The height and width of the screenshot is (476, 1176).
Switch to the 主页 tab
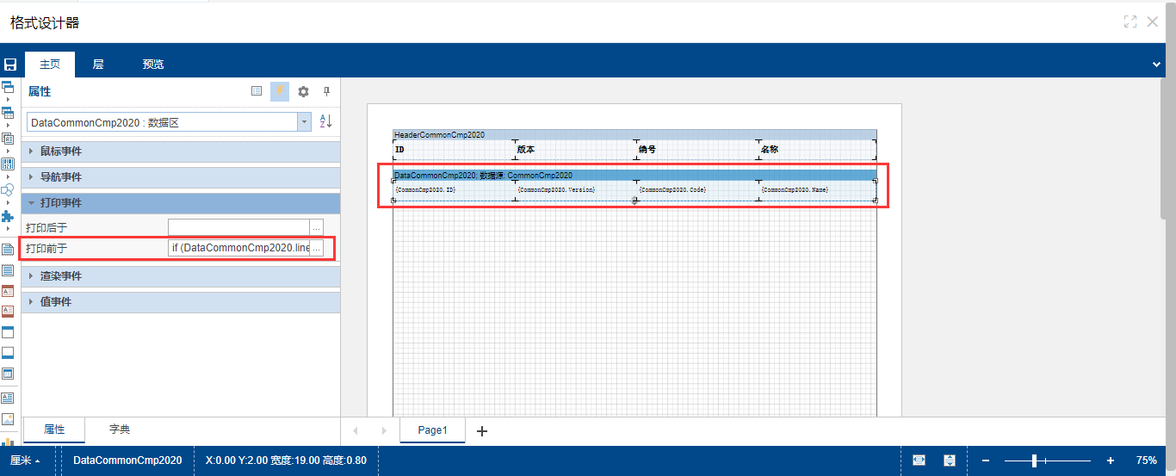point(50,65)
